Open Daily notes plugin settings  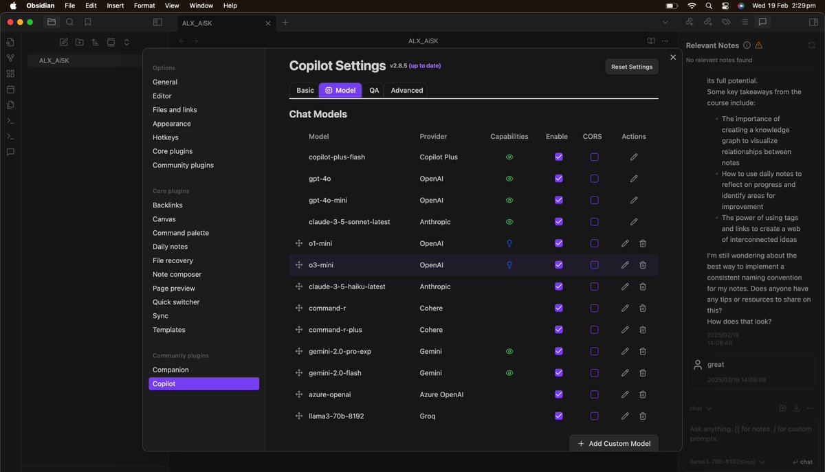pos(170,247)
